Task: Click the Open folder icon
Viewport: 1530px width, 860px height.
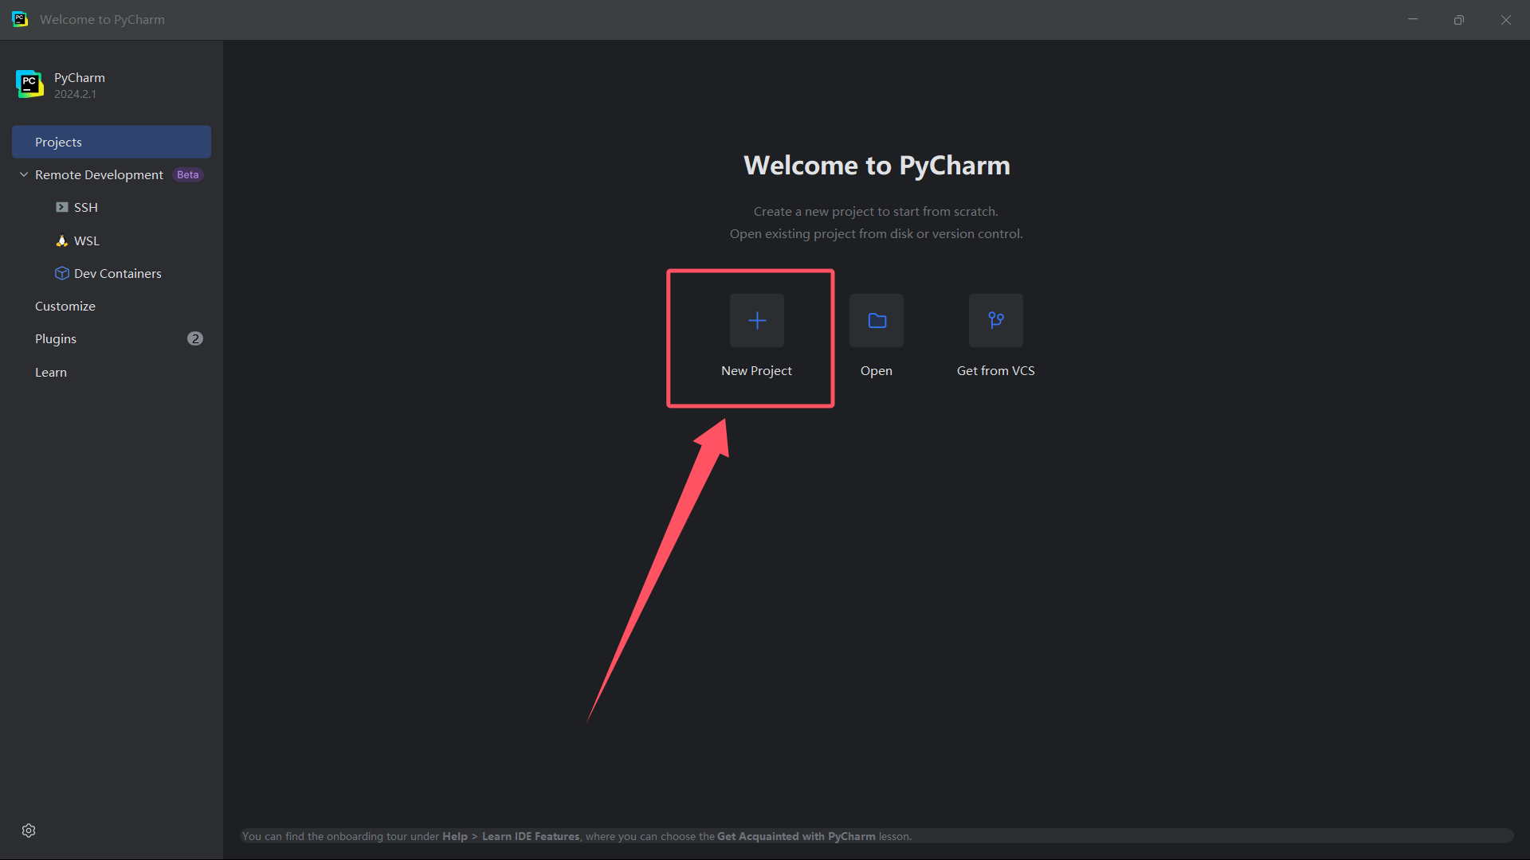Action: [x=876, y=320]
